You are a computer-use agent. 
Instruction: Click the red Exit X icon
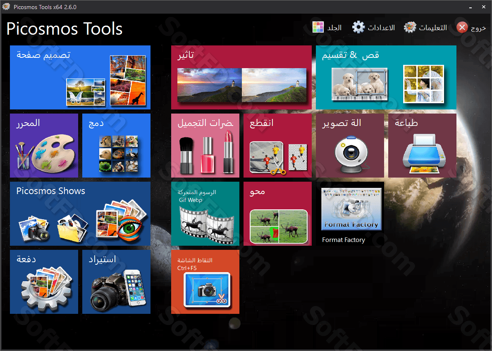click(x=462, y=28)
